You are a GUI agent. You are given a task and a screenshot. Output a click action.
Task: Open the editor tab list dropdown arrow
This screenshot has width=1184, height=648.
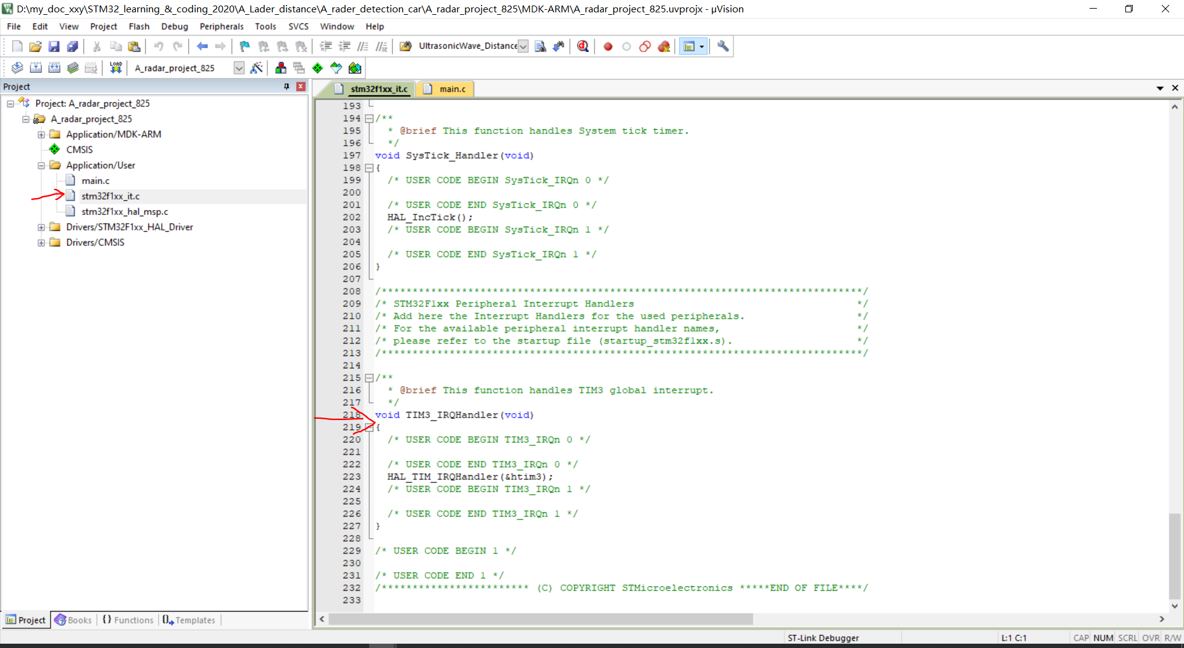(1160, 88)
